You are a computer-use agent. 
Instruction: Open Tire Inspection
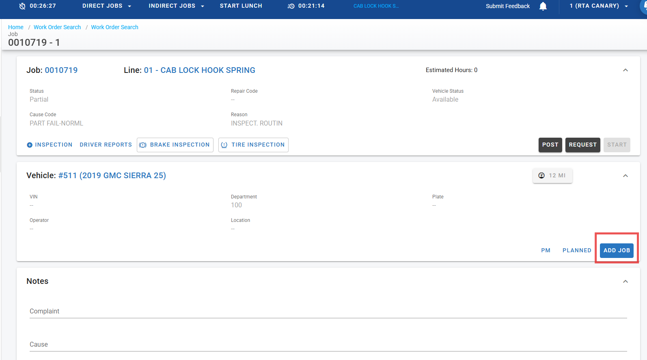click(253, 145)
